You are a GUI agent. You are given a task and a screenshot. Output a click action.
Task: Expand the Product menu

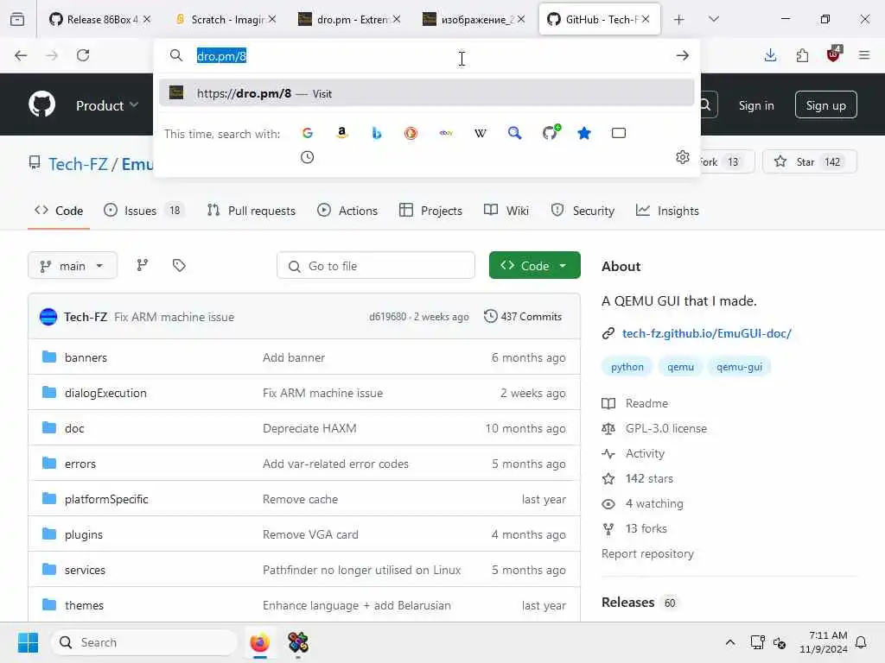coord(107,105)
